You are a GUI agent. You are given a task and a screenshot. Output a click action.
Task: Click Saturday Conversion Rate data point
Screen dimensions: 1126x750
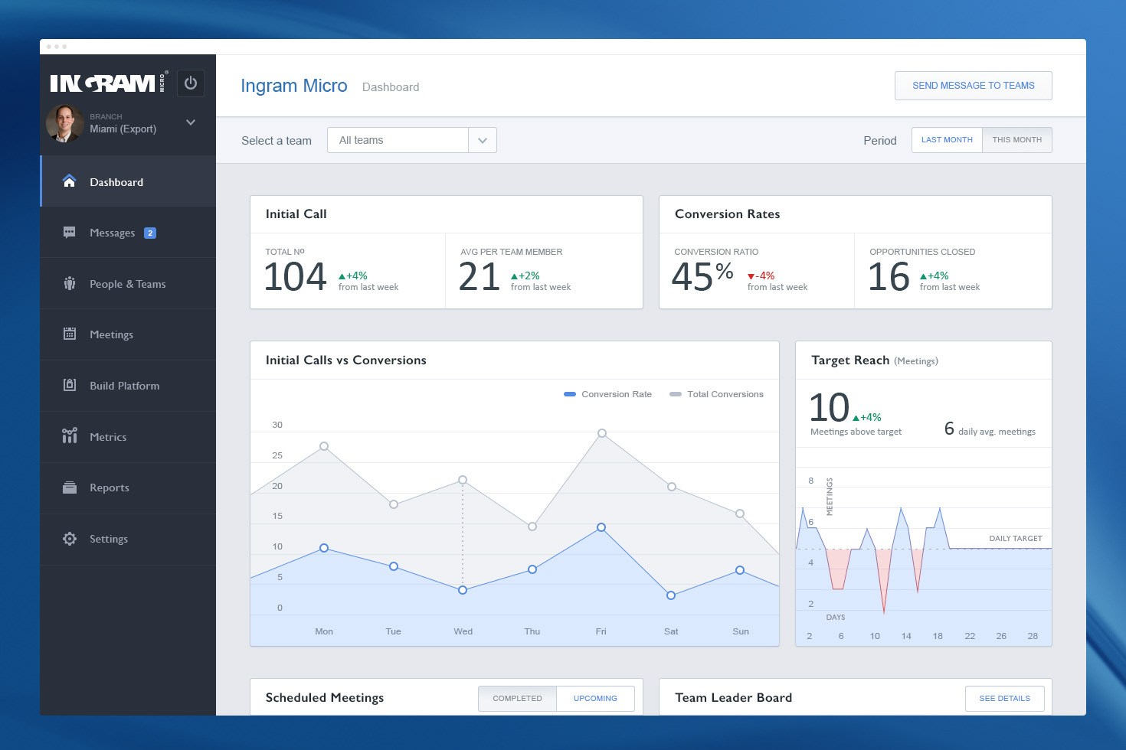[671, 595]
